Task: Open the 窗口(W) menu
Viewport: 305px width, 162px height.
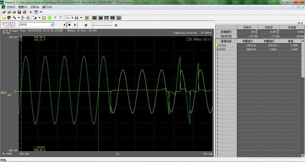Action: (47, 7)
